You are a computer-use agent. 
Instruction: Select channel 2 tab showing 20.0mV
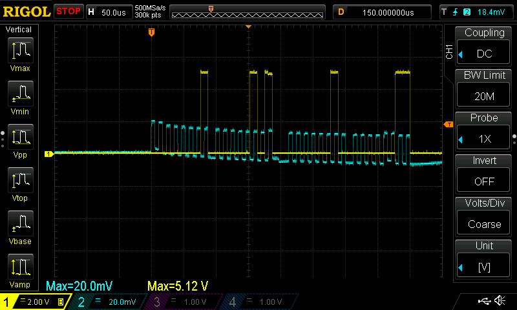[x=109, y=302]
